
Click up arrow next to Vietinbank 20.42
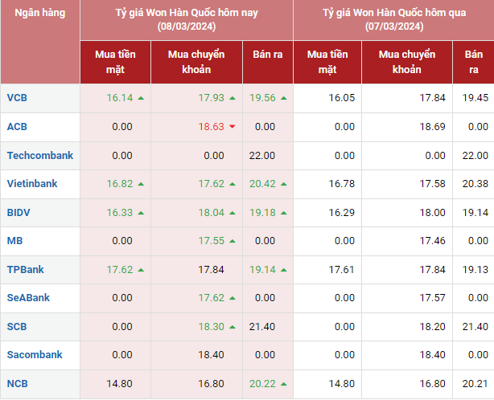283,184
